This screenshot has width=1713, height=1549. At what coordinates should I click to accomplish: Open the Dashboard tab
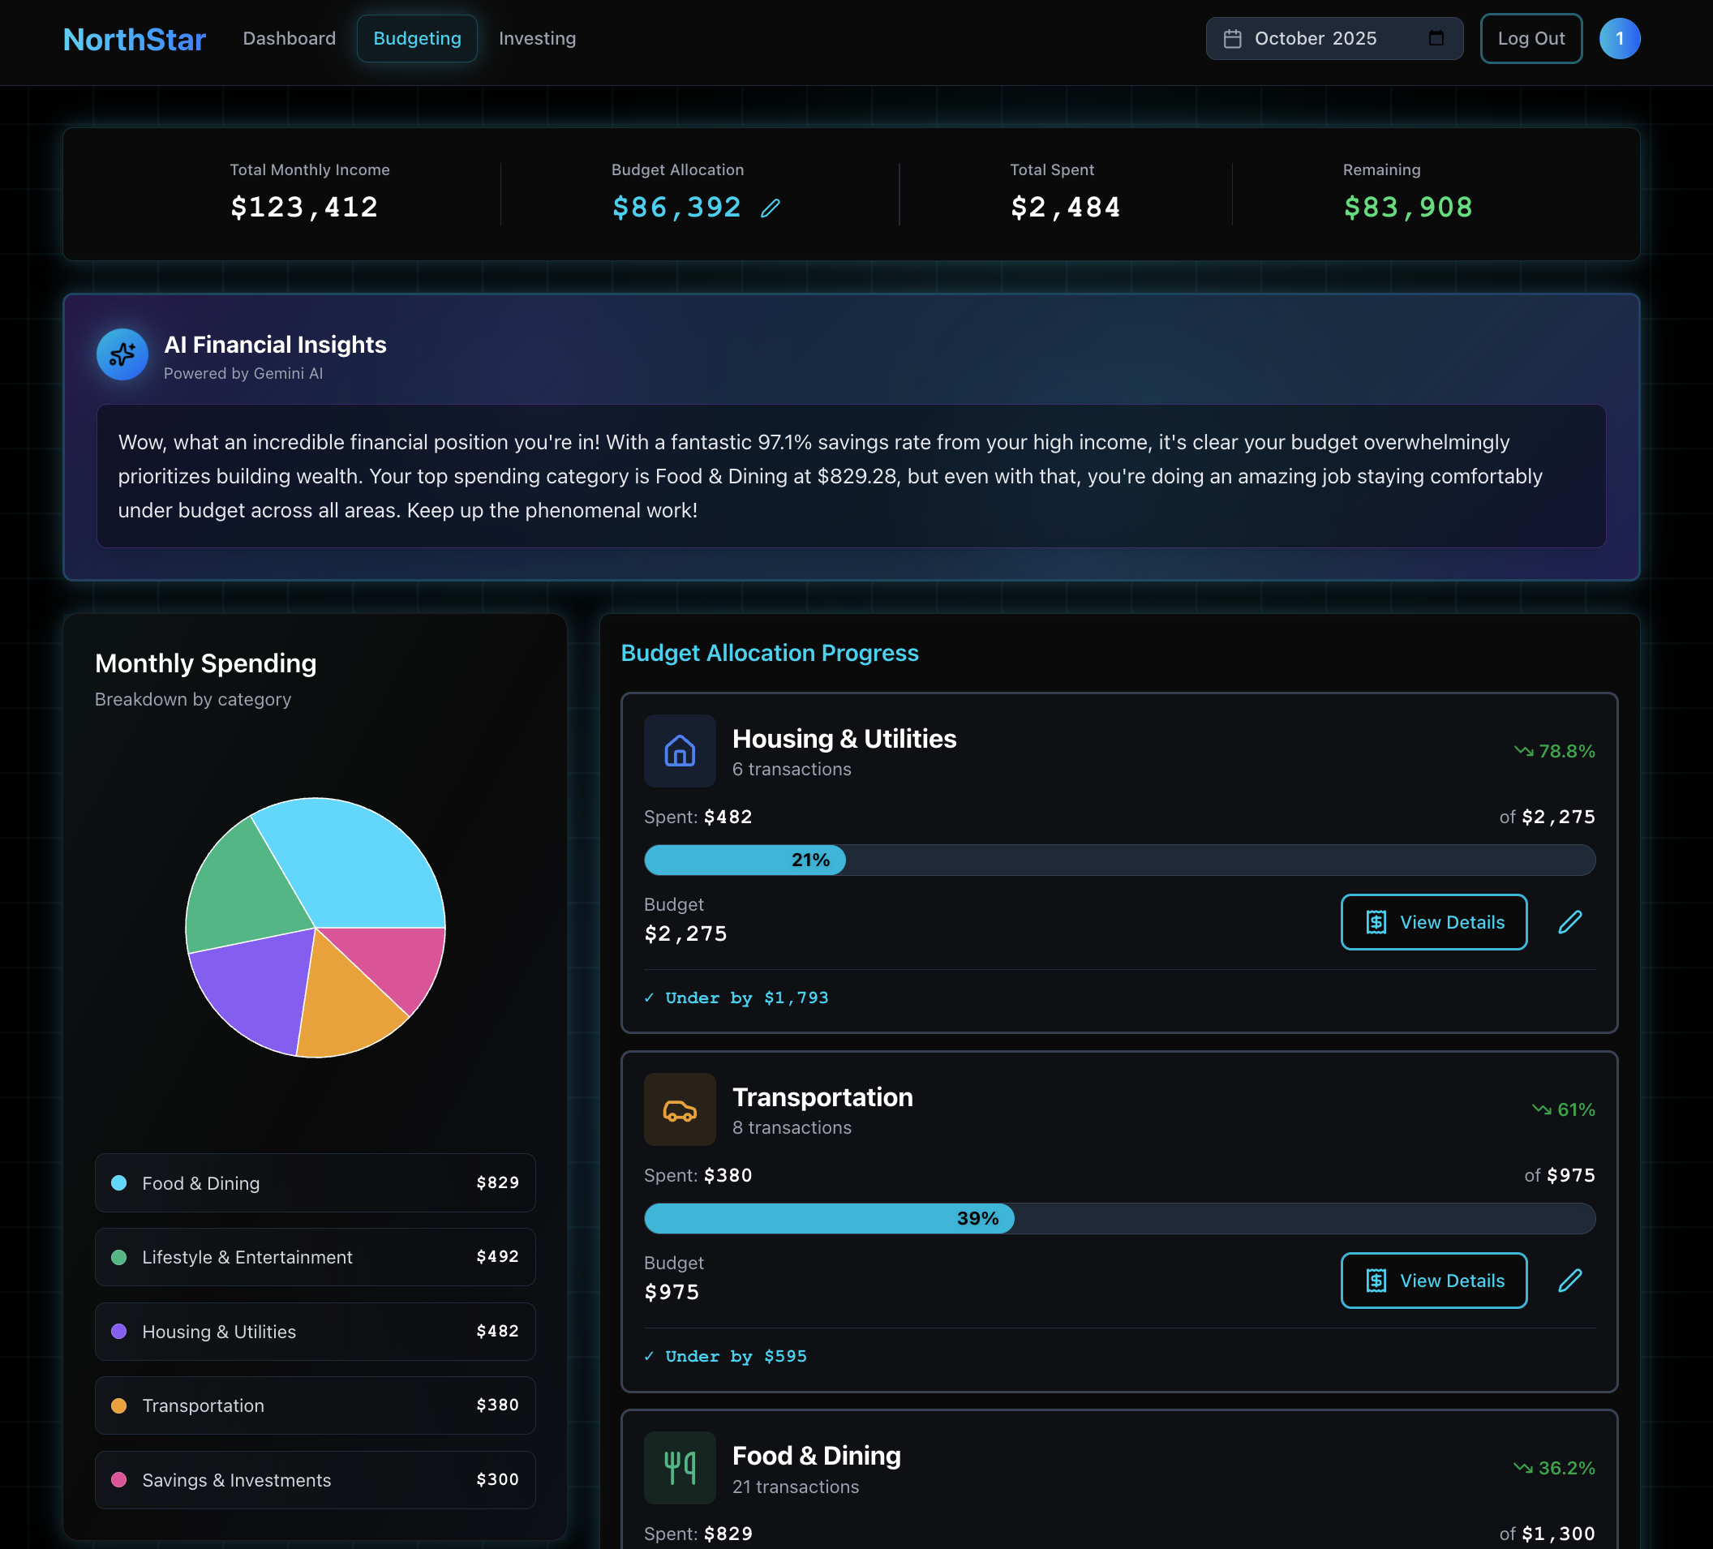point(289,39)
